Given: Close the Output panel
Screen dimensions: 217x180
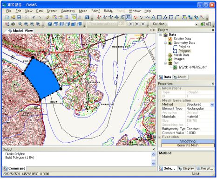Looking at the screenshot, I should (x=154, y=149).
